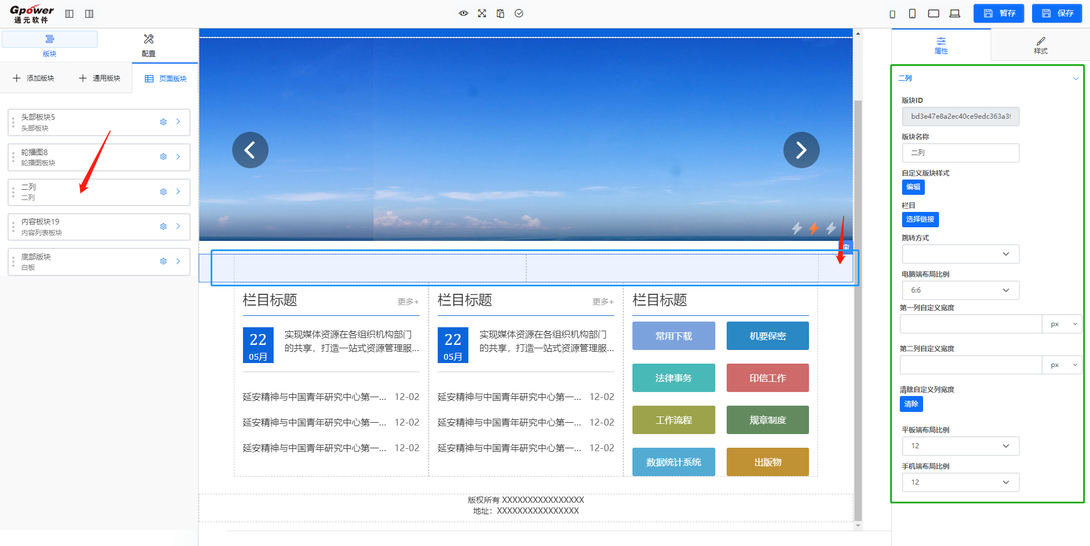The width and height of the screenshot is (1090, 546).
Task: Click the fullscreen expand icon in top toolbar
Action: pyautogui.click(x=482, y=13)
